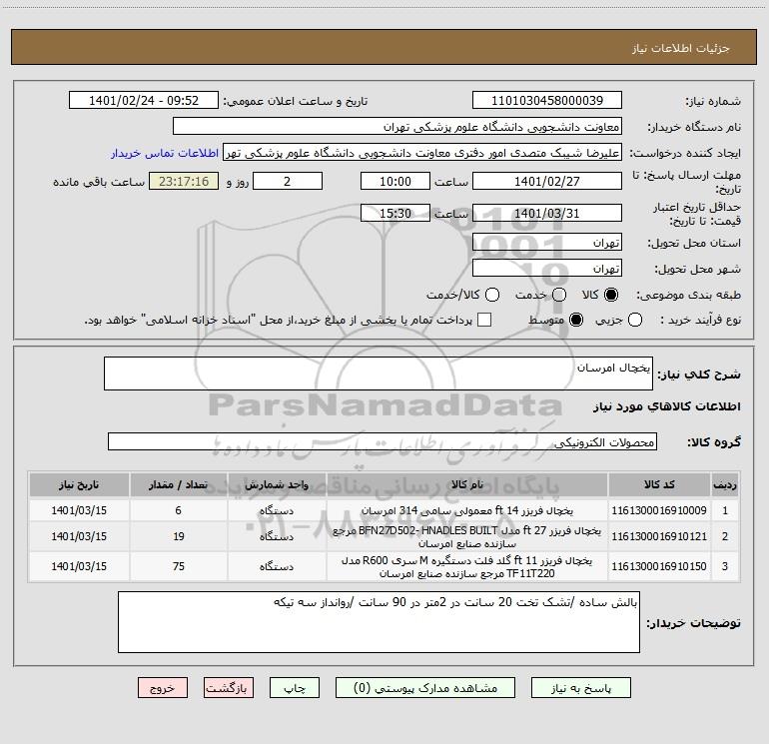Click the خروج exit button
The width and height of the screenshot is (769, 744).
[x=163, y=688]
